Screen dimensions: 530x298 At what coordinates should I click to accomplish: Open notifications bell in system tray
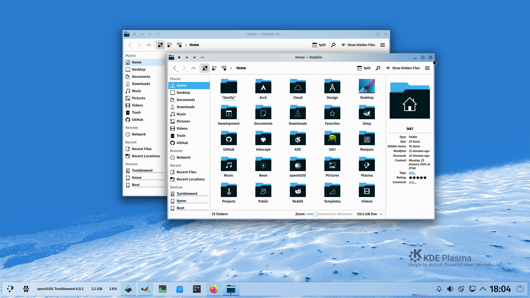(439, 289)
